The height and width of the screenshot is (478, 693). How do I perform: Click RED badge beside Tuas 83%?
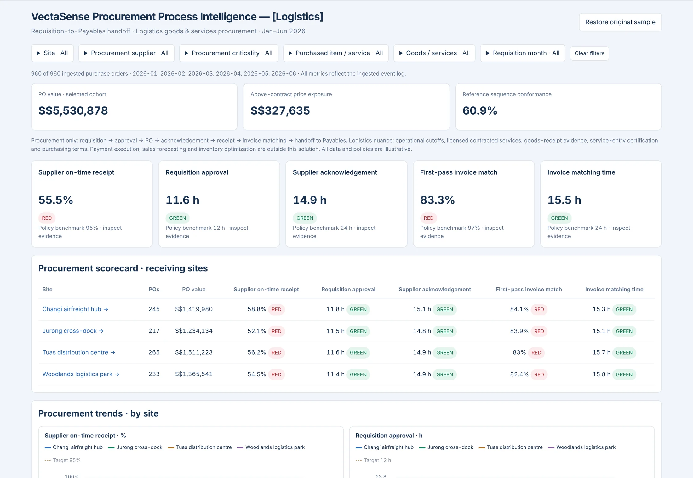(536, 353)
